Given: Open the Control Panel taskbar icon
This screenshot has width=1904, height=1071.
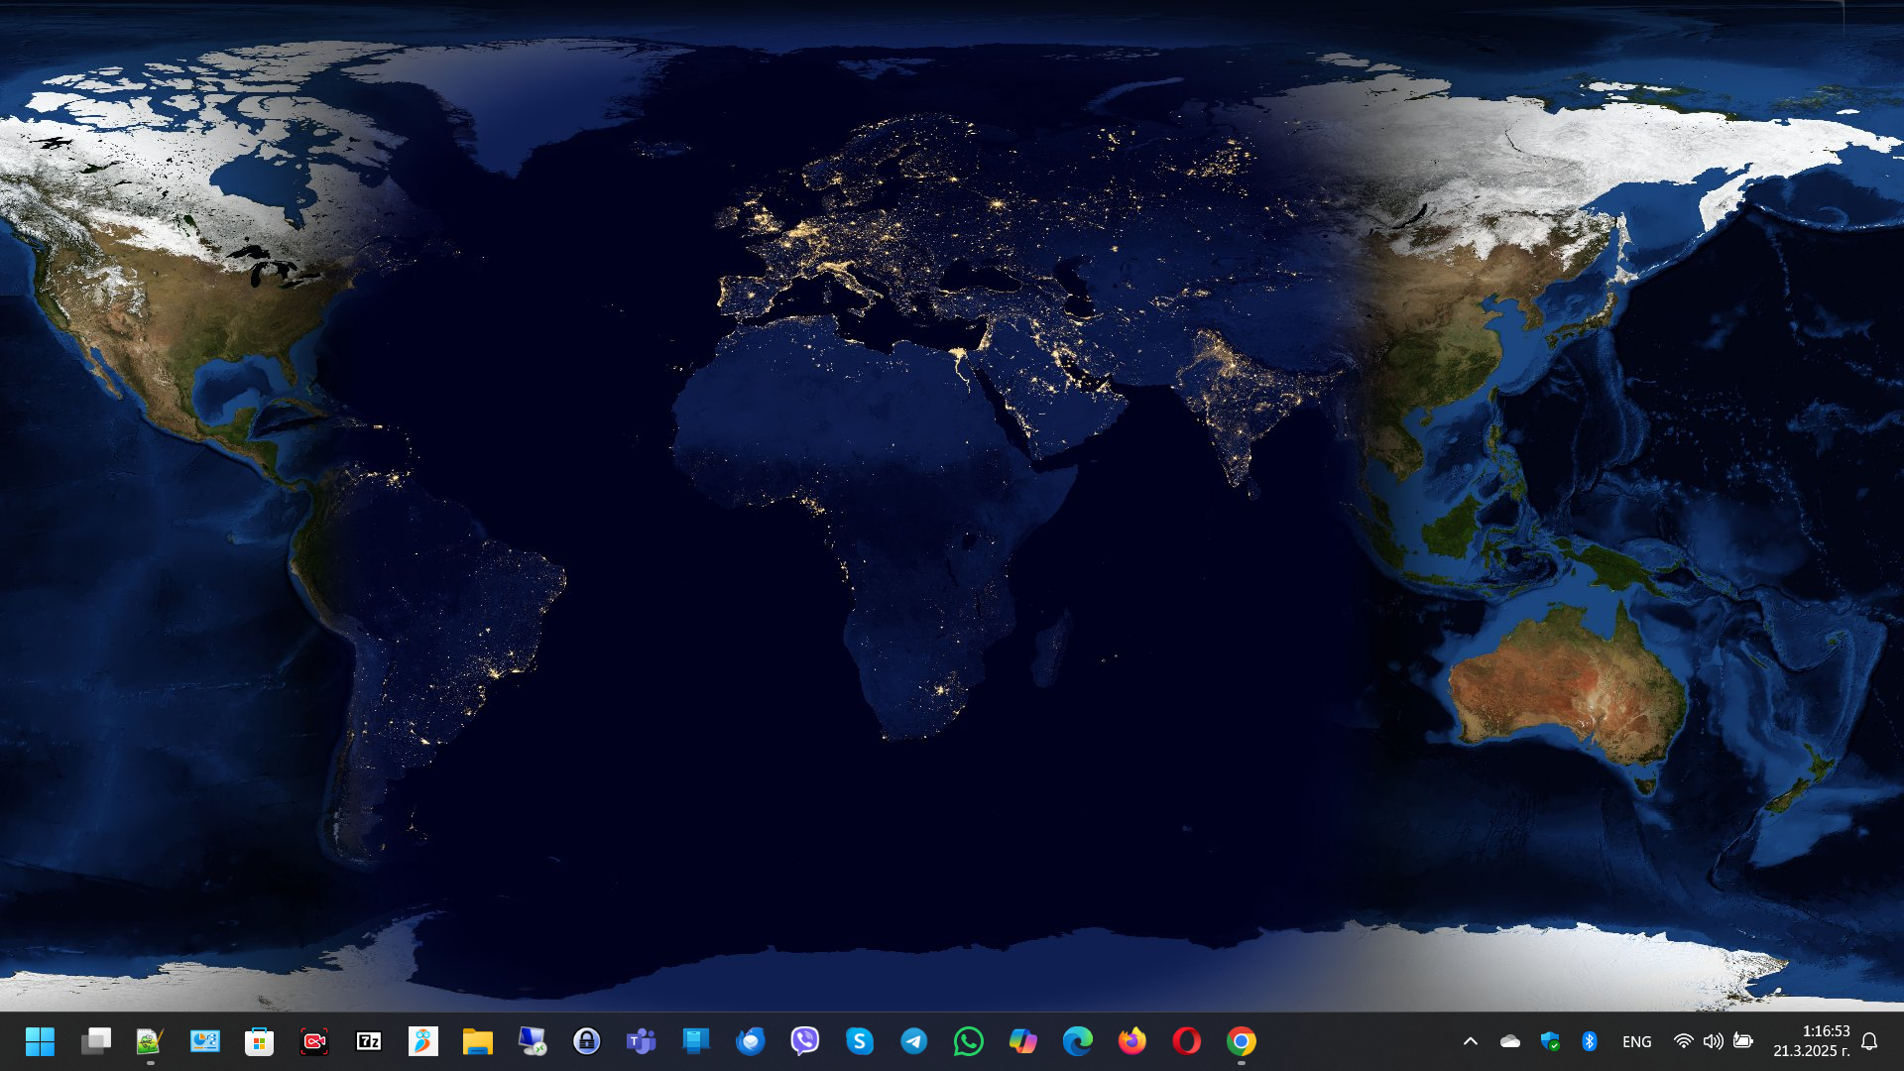Looking at the screenshot, I should click(x=205, y=1041).
